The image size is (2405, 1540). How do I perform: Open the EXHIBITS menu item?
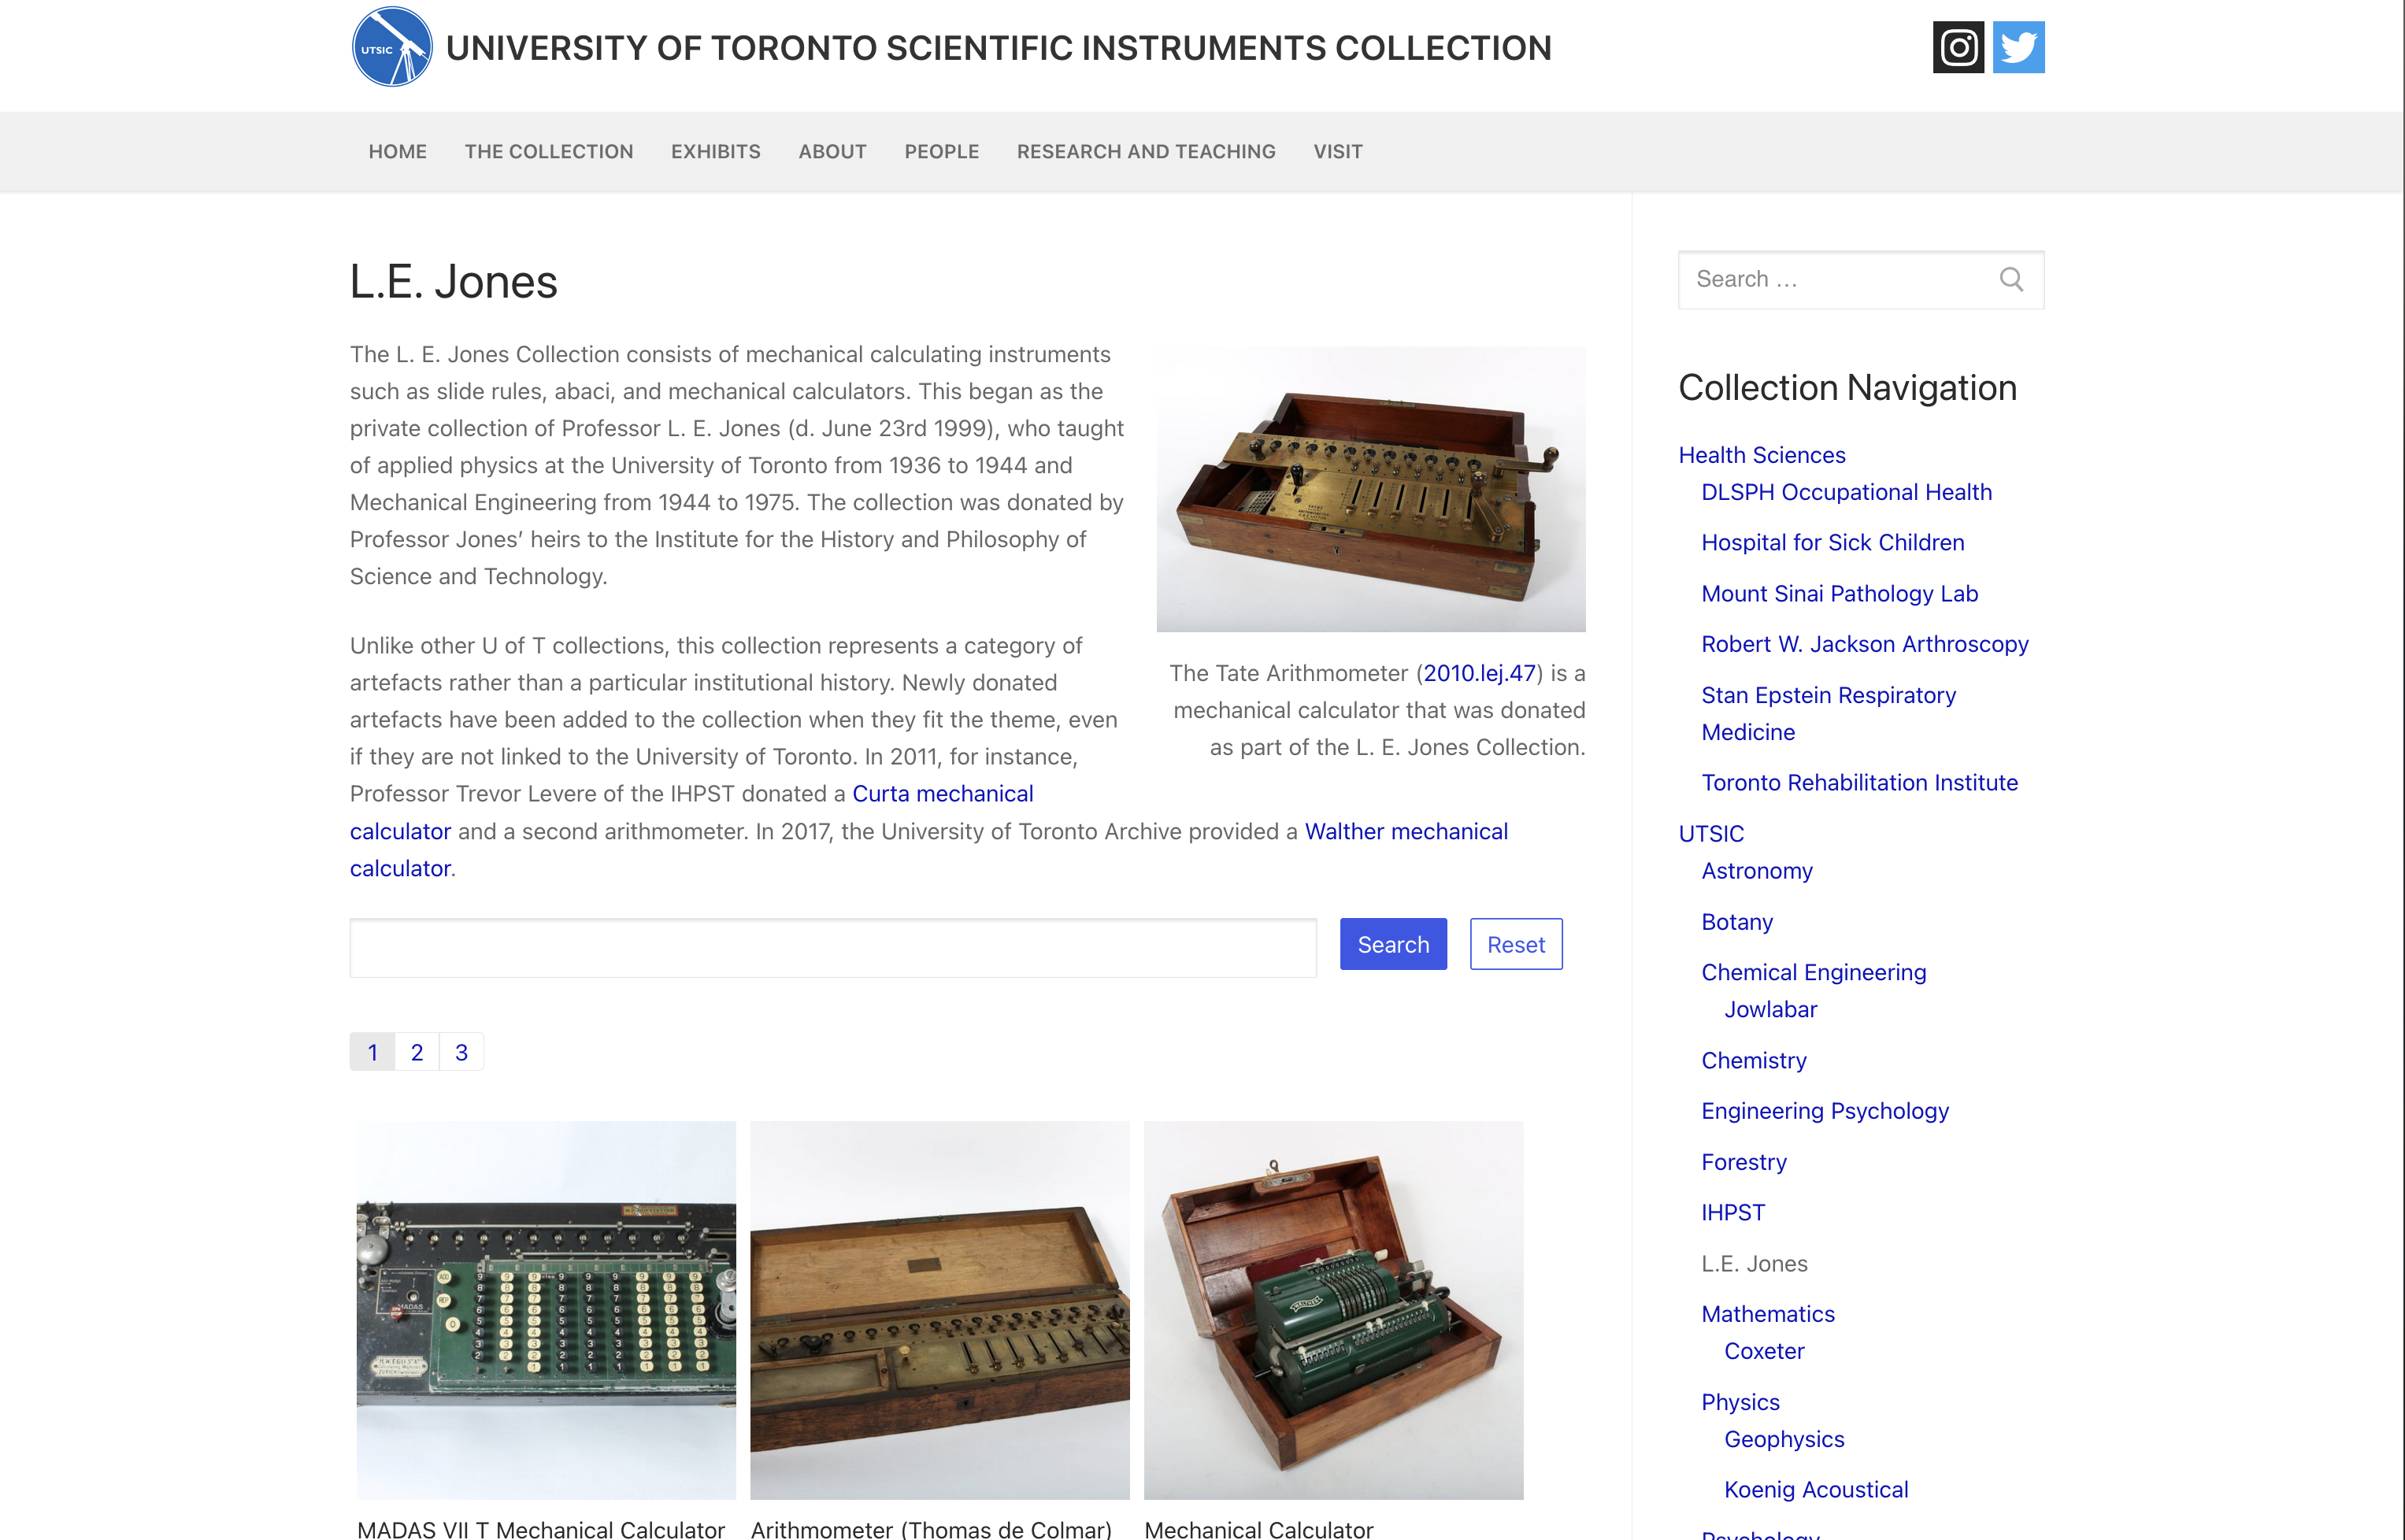coord(715,151)
